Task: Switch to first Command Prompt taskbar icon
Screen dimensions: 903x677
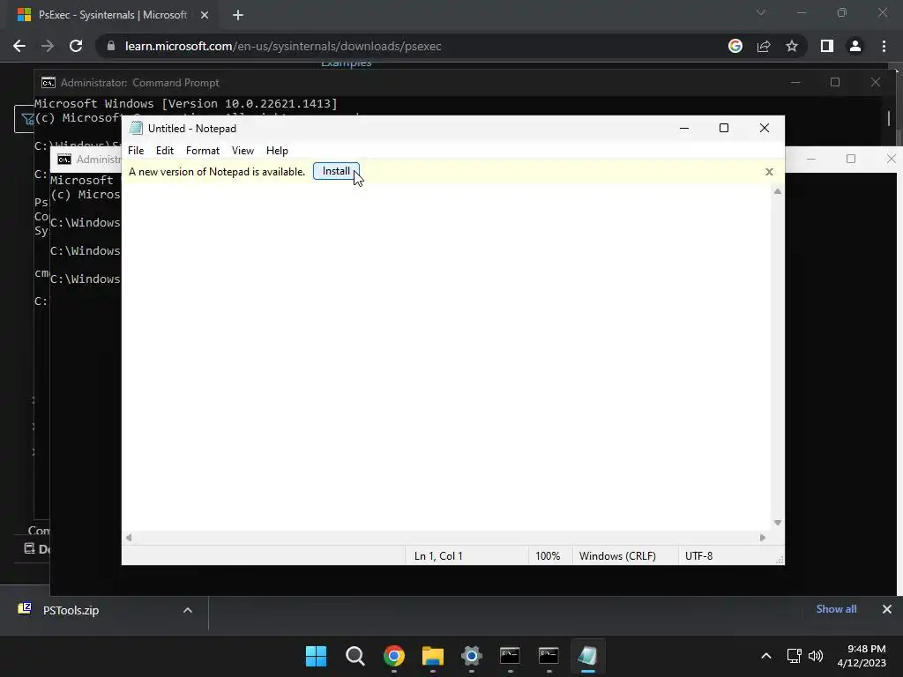Action: pyautogui.click(x=510, y=656)
